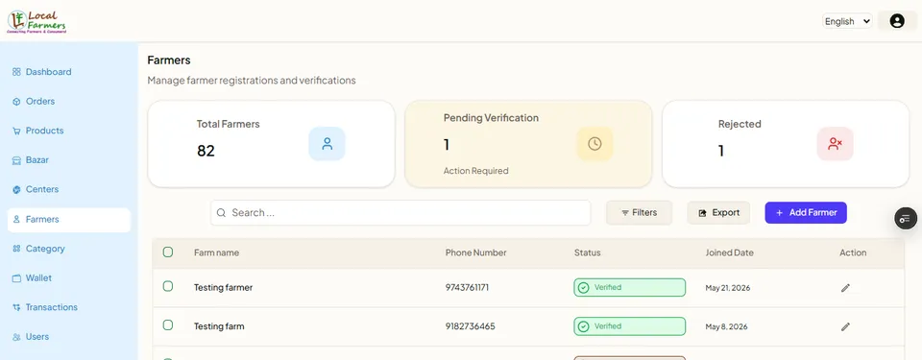Edit Testing farmer with pencil icon

coord(845,288)
